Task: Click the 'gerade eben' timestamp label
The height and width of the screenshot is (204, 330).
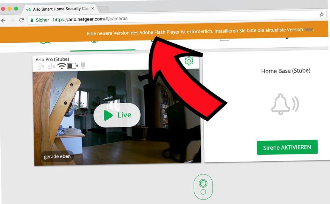Action: (57, 156)
